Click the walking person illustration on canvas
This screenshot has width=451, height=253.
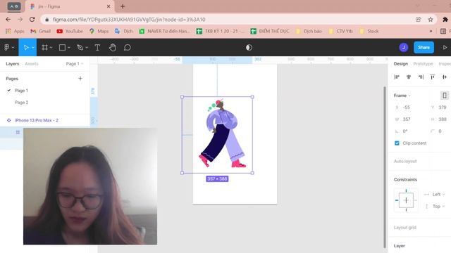click(222, 134)
